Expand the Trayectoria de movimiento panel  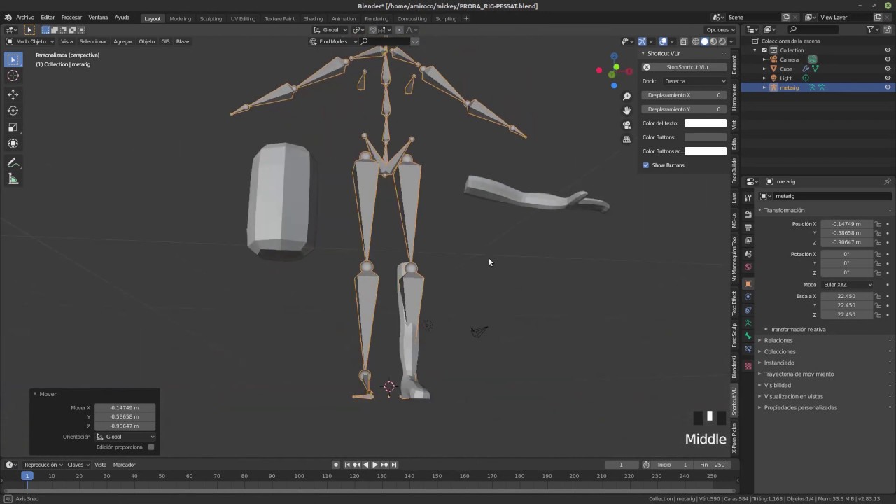tap(799, 374)
